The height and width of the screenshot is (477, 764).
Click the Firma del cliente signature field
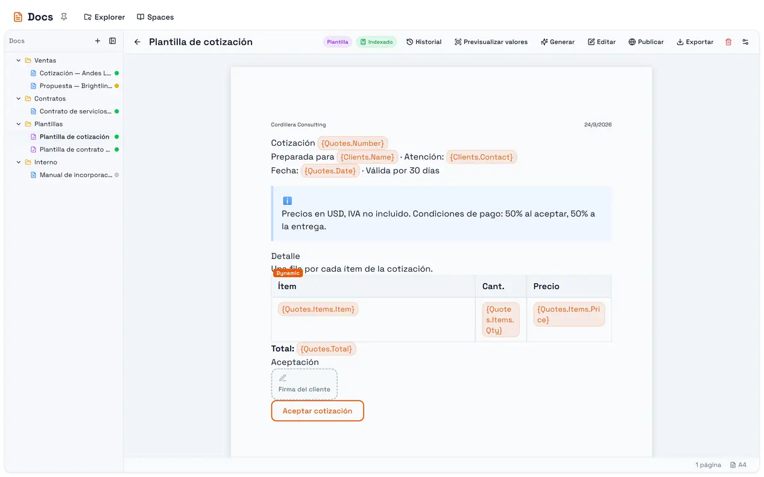tap(305, 384)
